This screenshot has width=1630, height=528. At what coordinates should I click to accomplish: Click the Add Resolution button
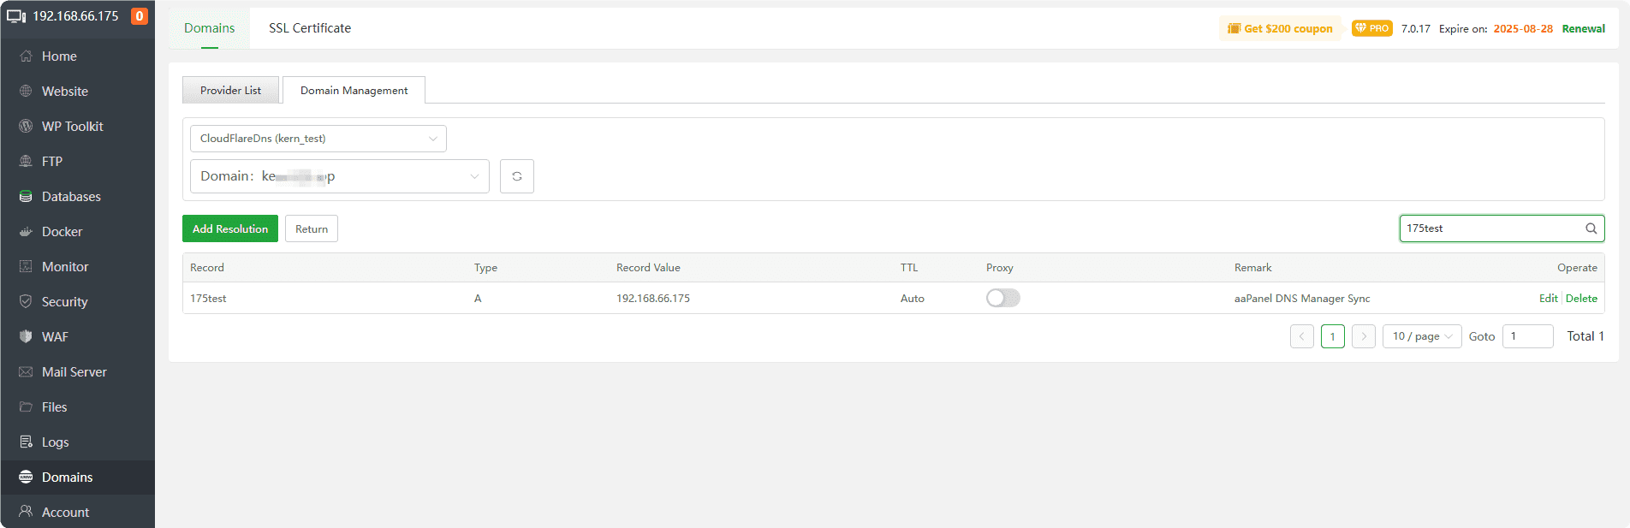[x=229, y=229]
